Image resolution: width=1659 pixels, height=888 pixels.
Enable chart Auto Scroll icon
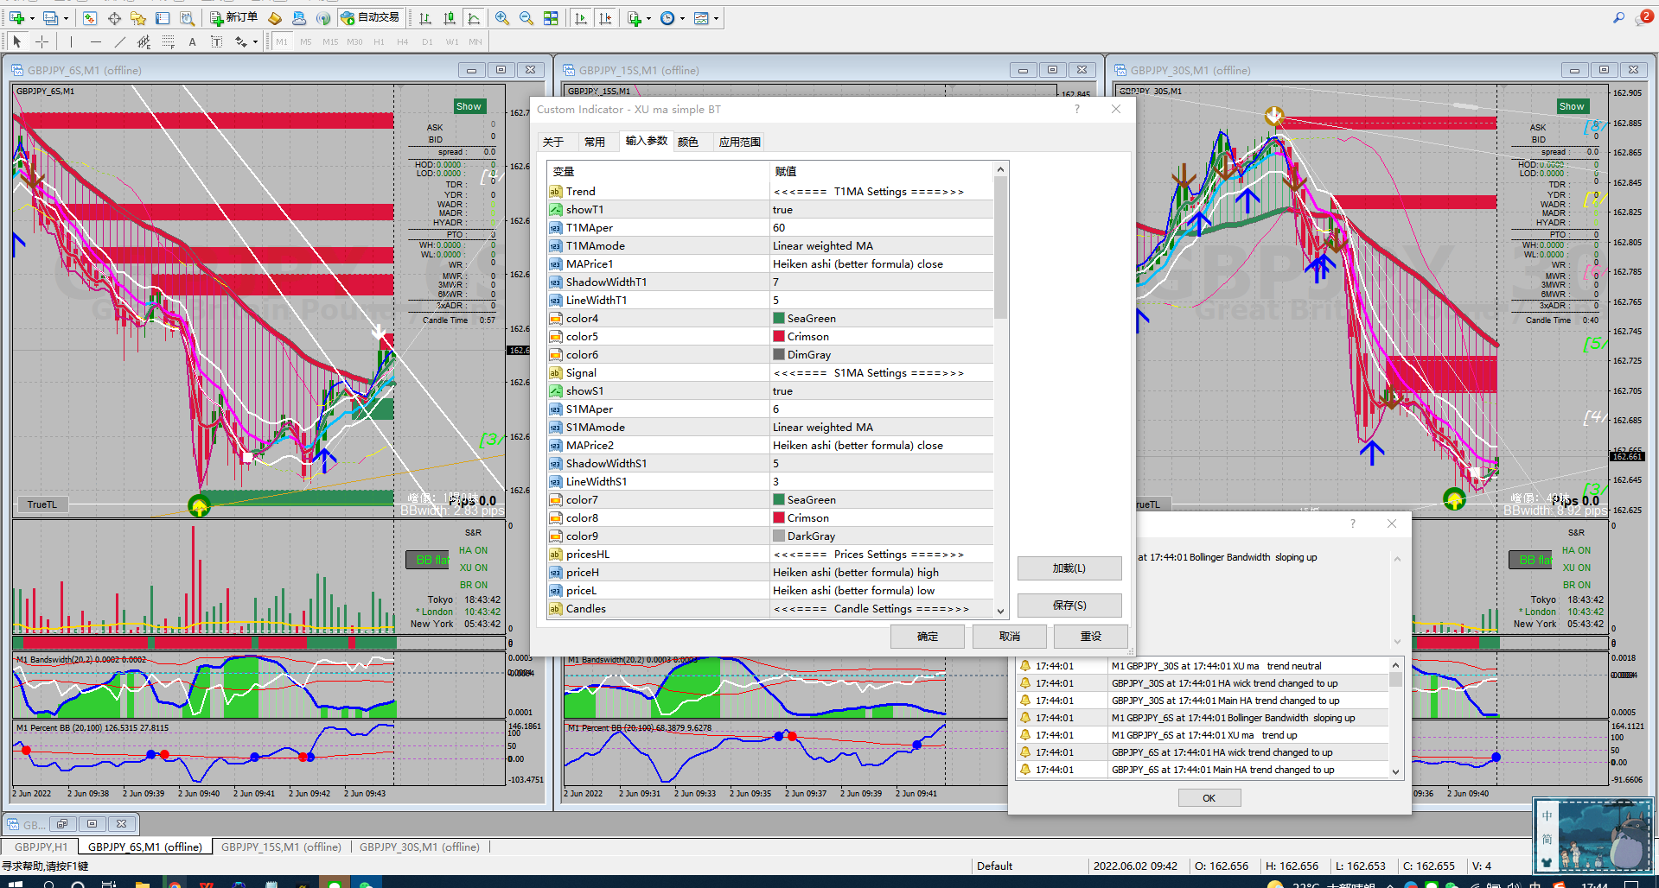pos(581,18)
